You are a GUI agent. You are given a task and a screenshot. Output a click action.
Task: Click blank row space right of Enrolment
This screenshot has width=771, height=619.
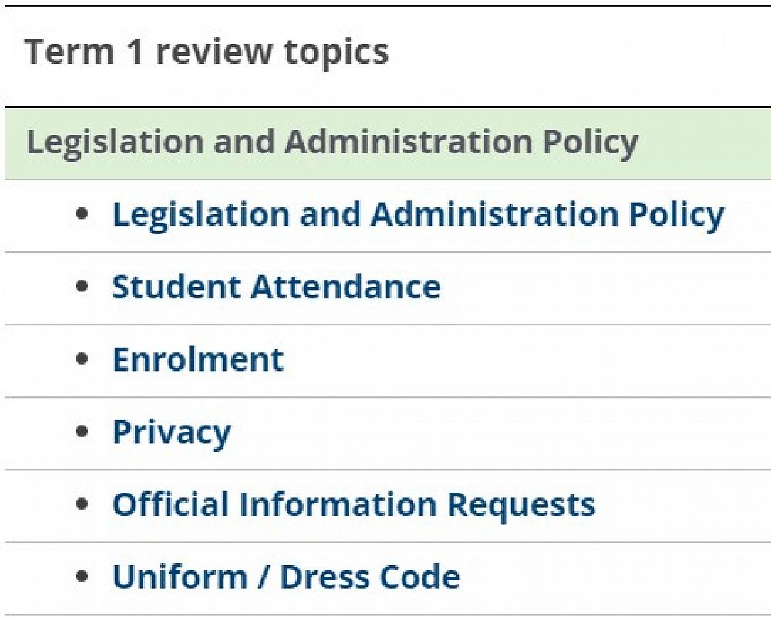524,359
